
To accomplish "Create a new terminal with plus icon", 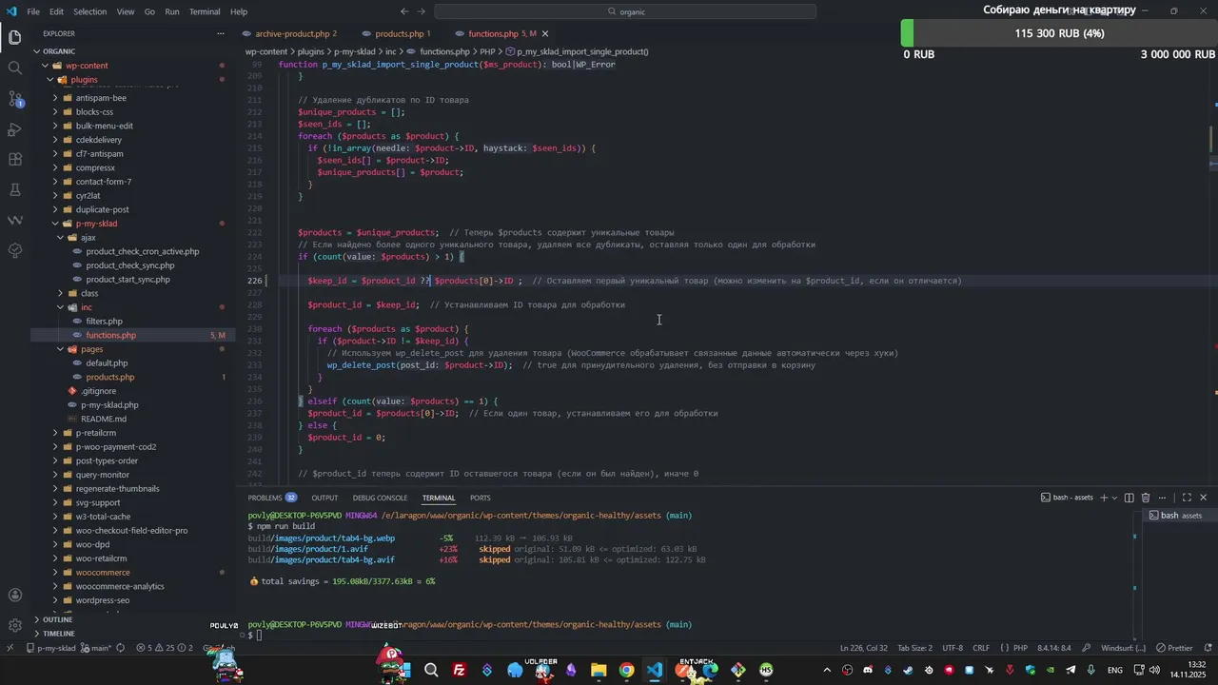I will click(1104, 498).
